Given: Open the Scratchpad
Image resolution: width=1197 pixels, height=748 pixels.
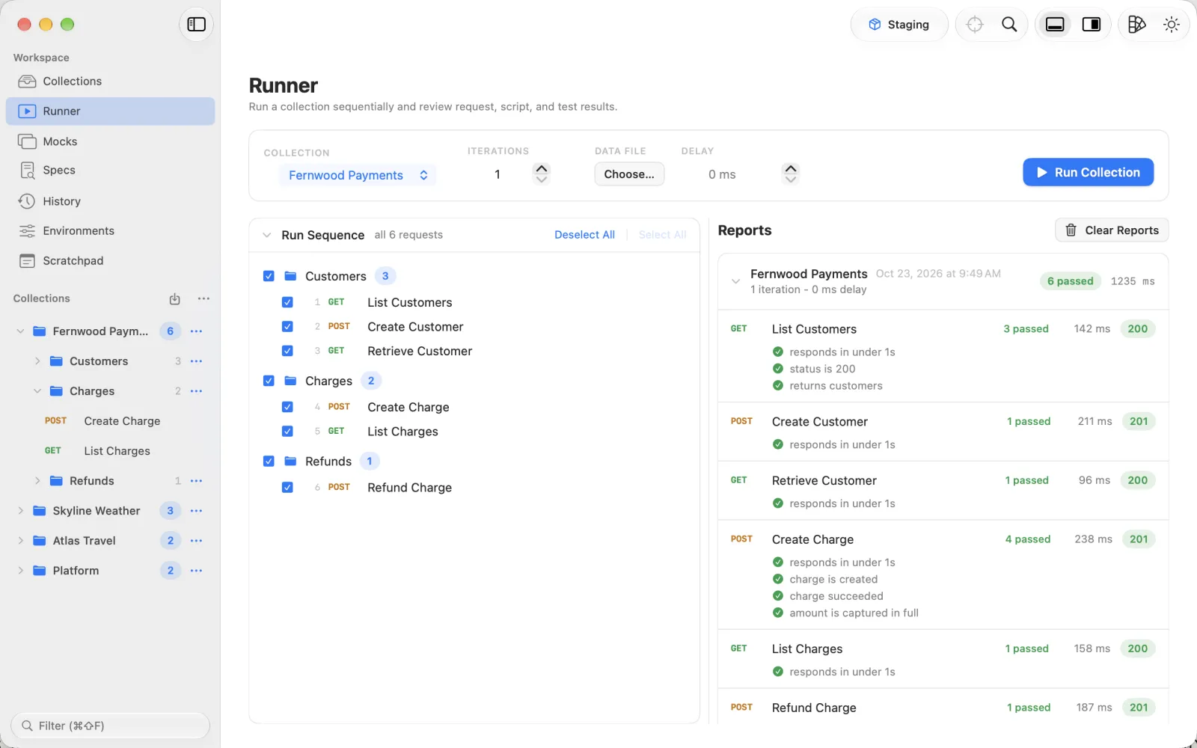Looking at the screenshot, I should click(x=110, y=261).
